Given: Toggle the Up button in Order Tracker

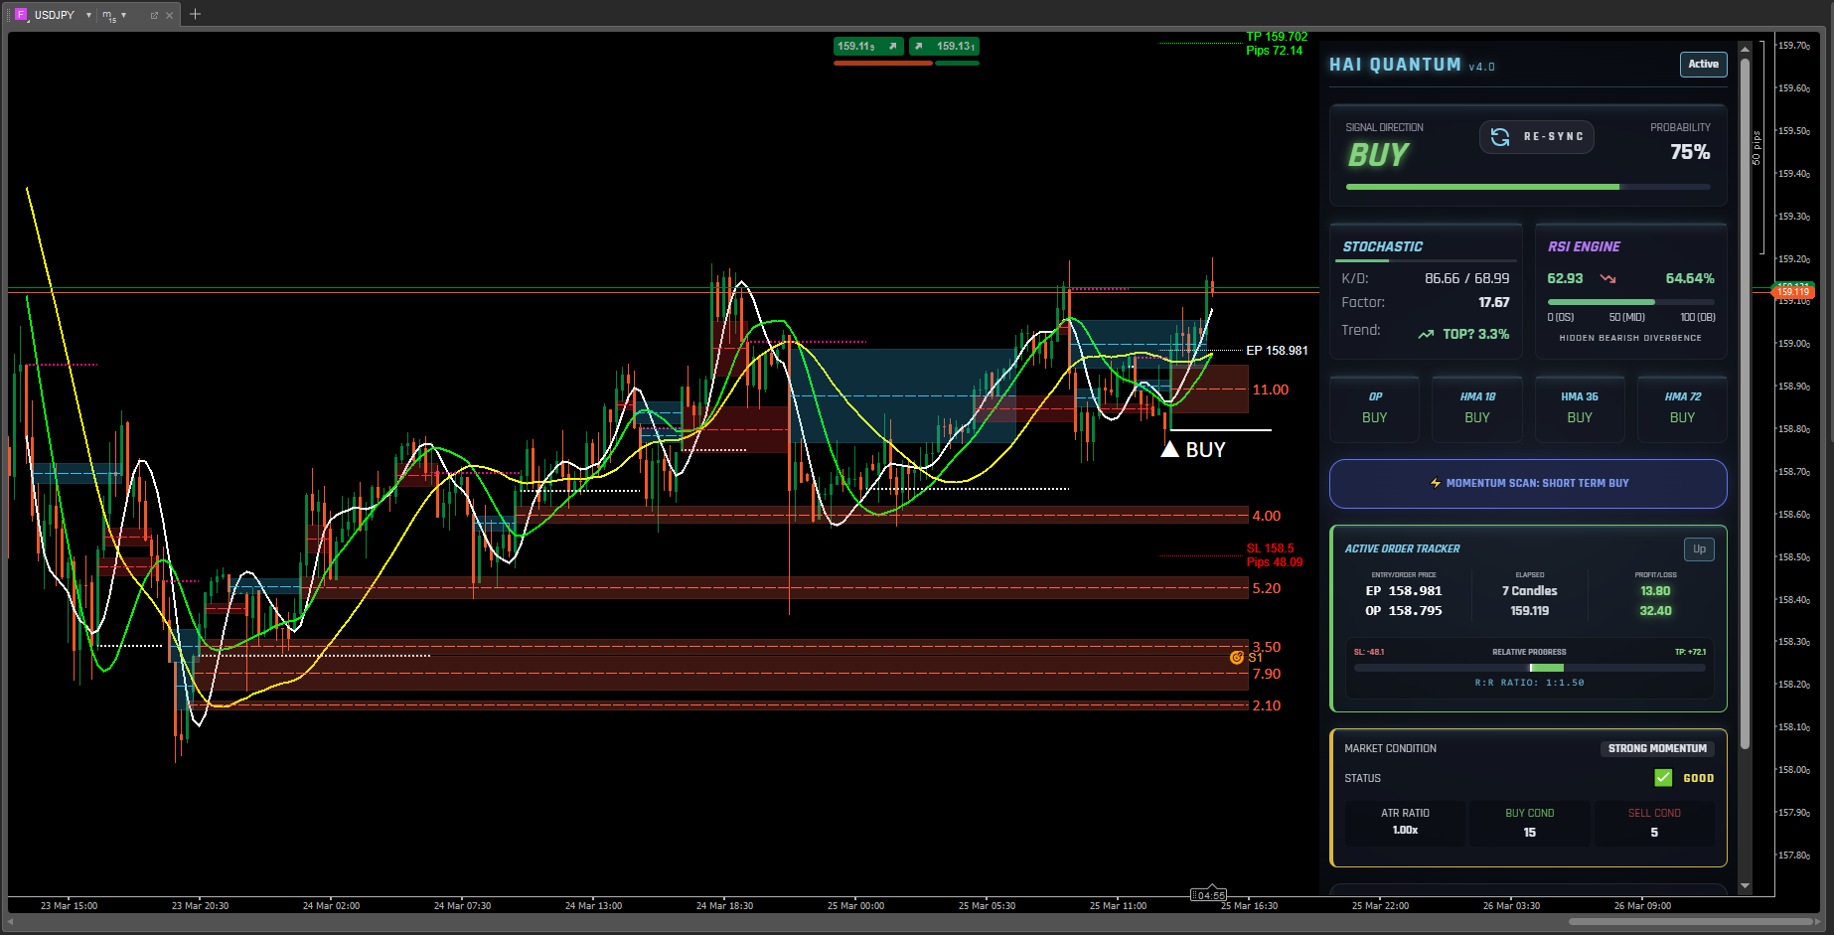Looking at the screenshot, I should tap(1699, 549).
